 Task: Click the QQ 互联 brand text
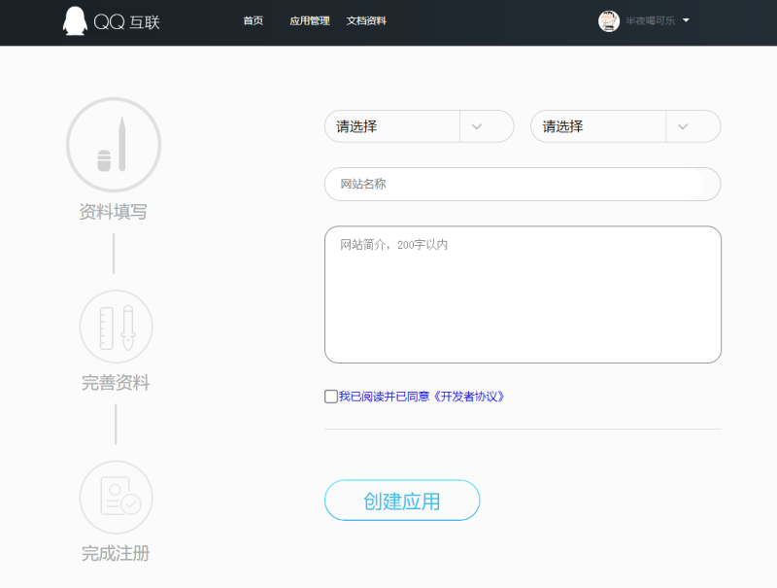(126, 22)
